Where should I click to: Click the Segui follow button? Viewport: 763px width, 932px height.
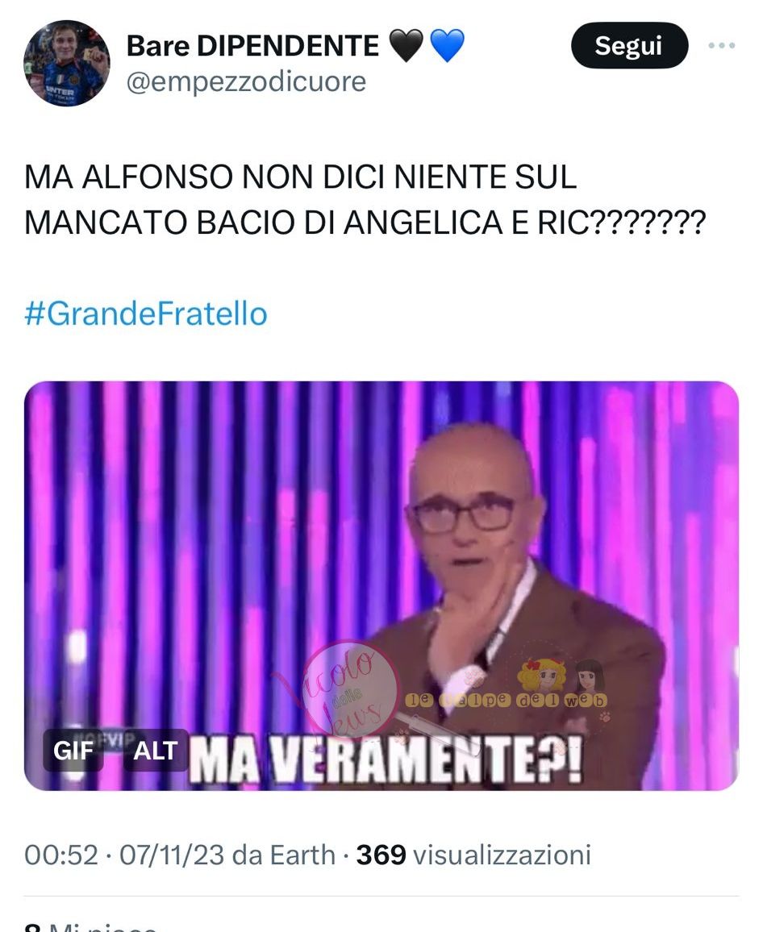pyautogui.click(x=629, y=45)
